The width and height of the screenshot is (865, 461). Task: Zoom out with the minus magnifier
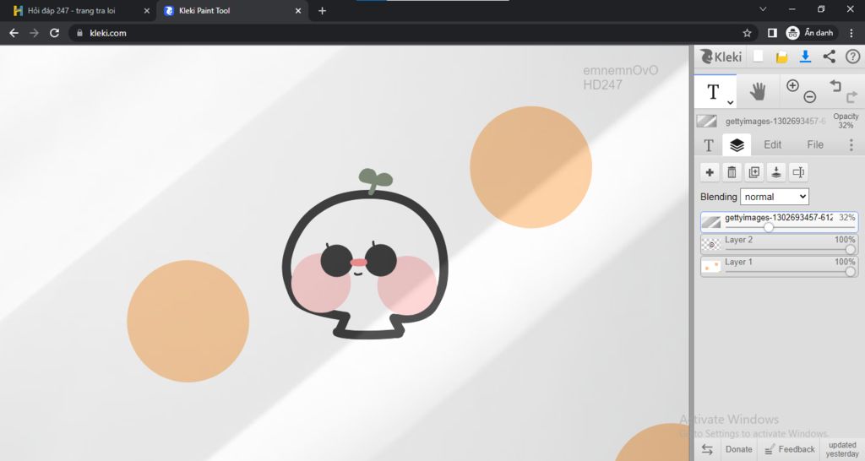[810, 97]
